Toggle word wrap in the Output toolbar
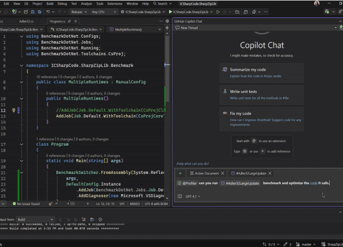This screenshot has height=247, width=343. 92,220
